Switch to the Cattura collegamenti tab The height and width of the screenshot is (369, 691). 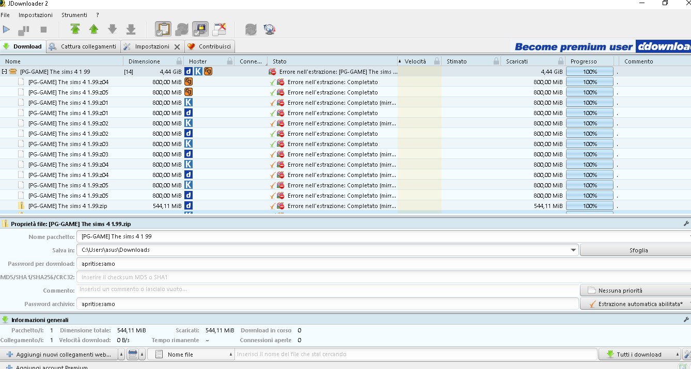click(83, 46)
